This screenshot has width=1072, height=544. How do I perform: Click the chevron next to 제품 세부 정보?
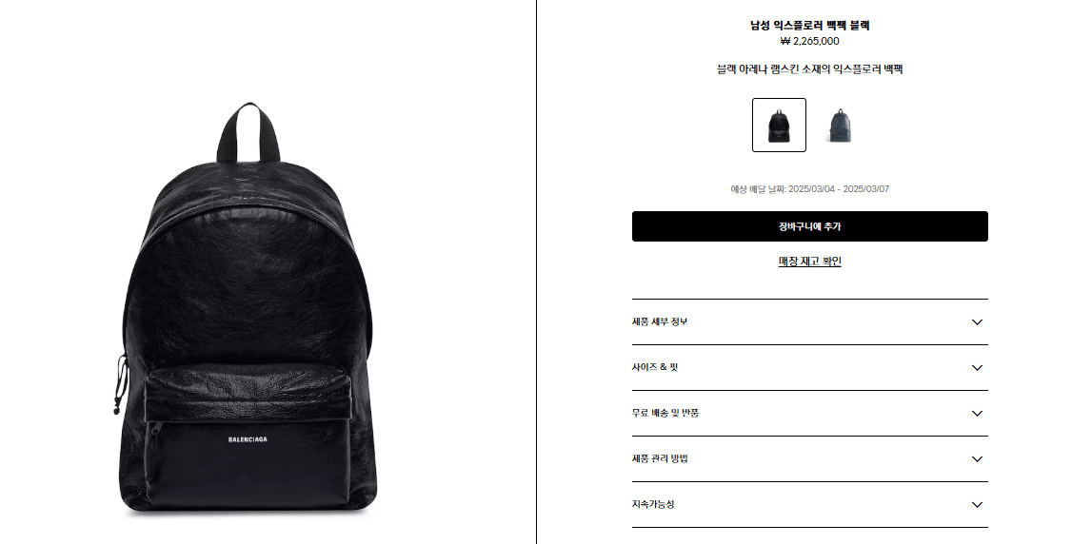click(977, 322)
